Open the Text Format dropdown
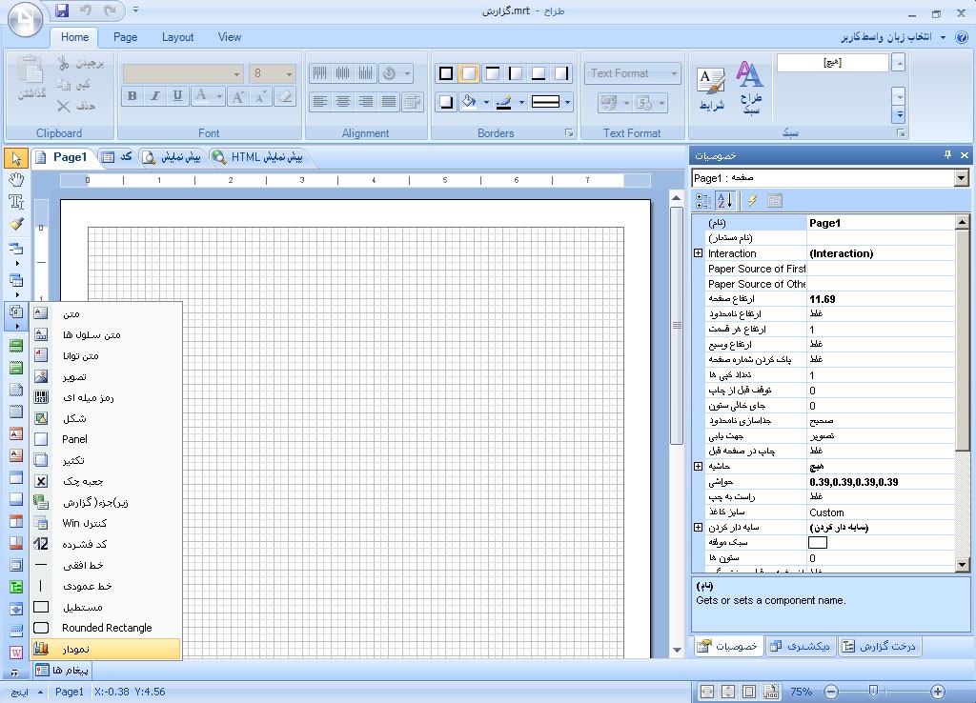This screenshot has width=976, height=703. point(633,73)
